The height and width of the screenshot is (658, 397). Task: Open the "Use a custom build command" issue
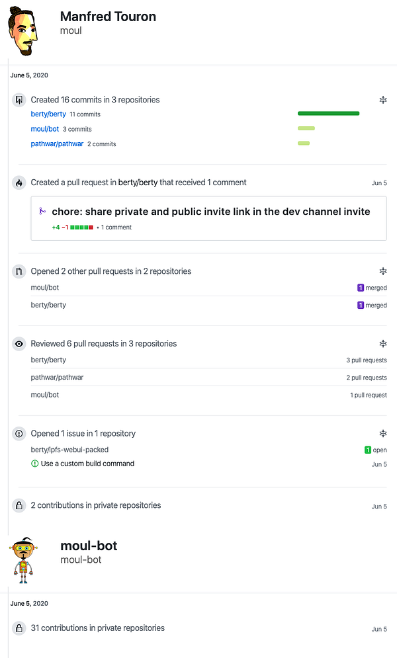(87, 464)
